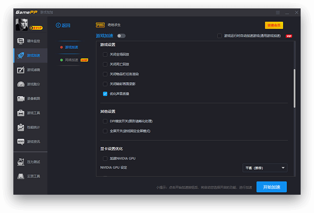Open 硬件监控 hardware monitor icon in sidebar
This screenshot has height=213, width=314.
point(21,42)
